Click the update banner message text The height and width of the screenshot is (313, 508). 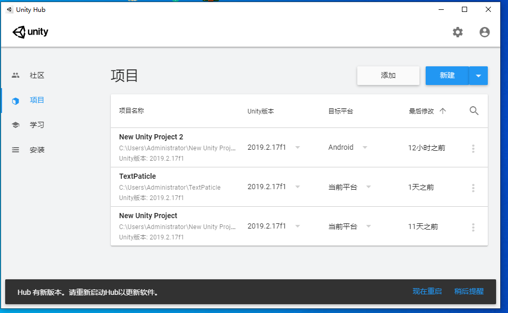click(x=88, y=292)
